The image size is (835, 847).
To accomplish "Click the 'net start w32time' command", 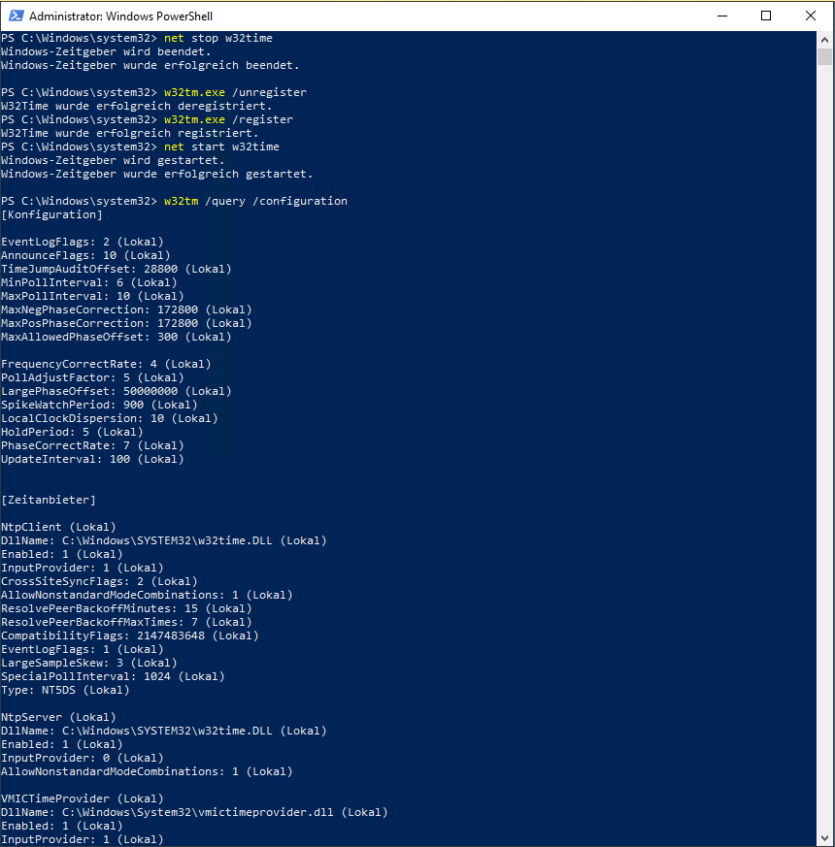I will pos(221,147).
